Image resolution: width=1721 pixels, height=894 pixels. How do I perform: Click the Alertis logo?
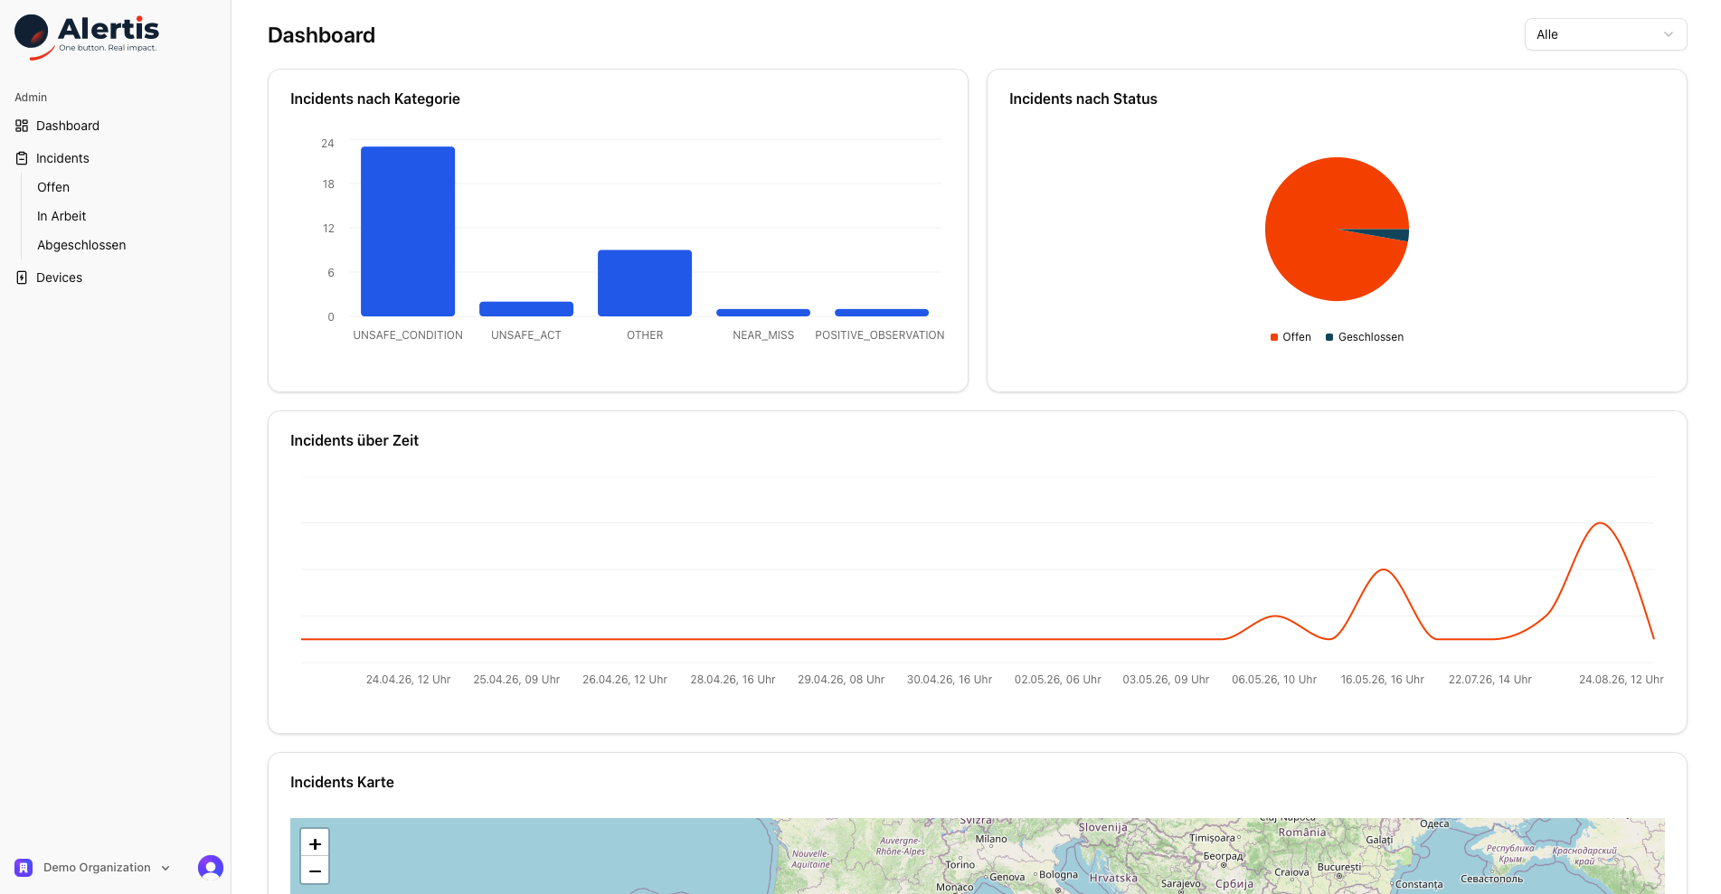pyautogui.click(x=87, y=36)
